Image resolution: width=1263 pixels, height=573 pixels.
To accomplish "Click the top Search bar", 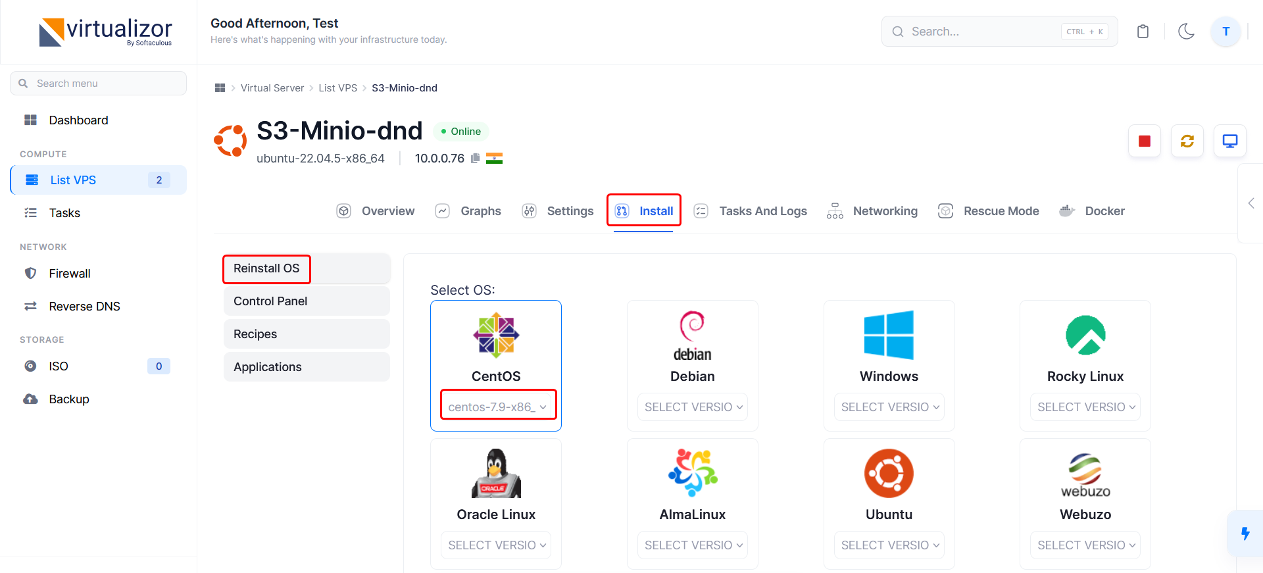I will 999,32.
